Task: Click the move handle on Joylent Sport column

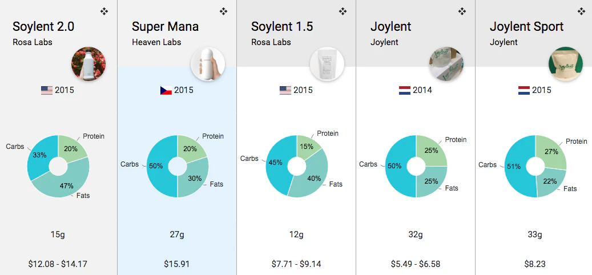Action: [x=581, y=11]
